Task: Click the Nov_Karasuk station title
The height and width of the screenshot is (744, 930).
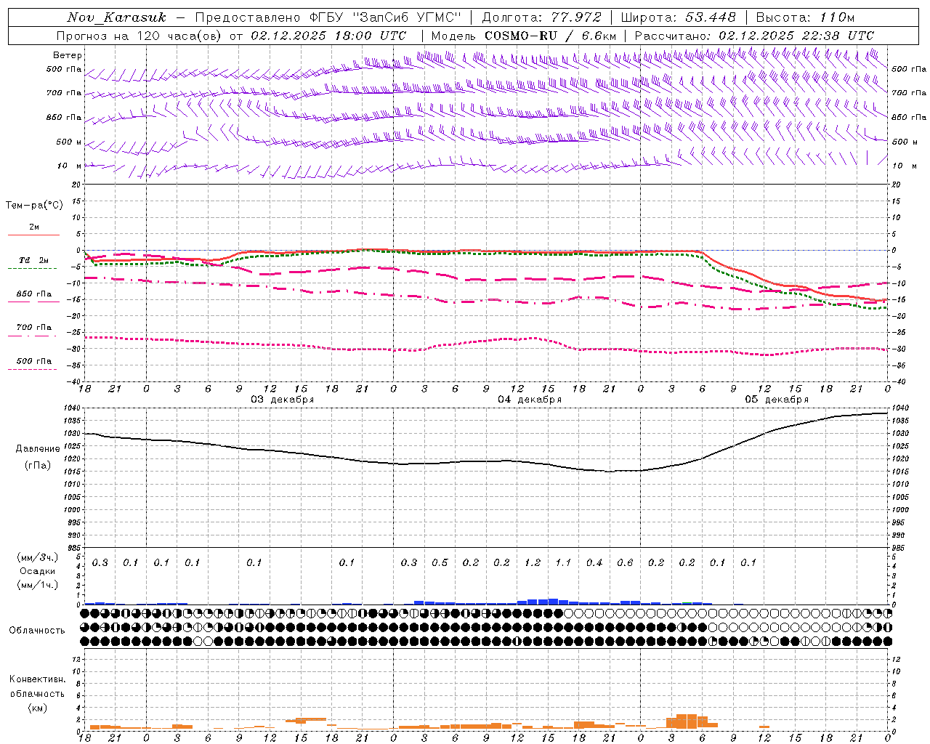Action: tap(116, 17)
